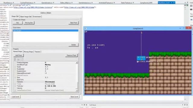This screenshot has height=108, width=193.
Task: Select the Textures property row
Action: pos(45,82)
